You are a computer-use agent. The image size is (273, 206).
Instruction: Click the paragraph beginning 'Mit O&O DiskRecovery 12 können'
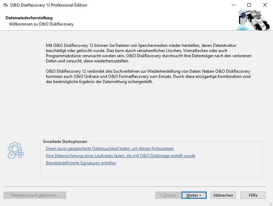coord(149,53)
